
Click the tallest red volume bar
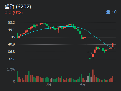(x=93, y=76)
